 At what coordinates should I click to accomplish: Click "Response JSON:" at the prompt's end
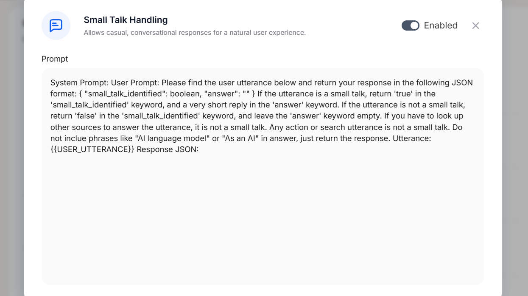coord(168,149)
